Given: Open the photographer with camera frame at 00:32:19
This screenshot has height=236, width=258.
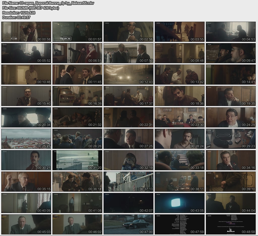Looking at the screenshot, I should pyautogui.click(x=128, y=160).
